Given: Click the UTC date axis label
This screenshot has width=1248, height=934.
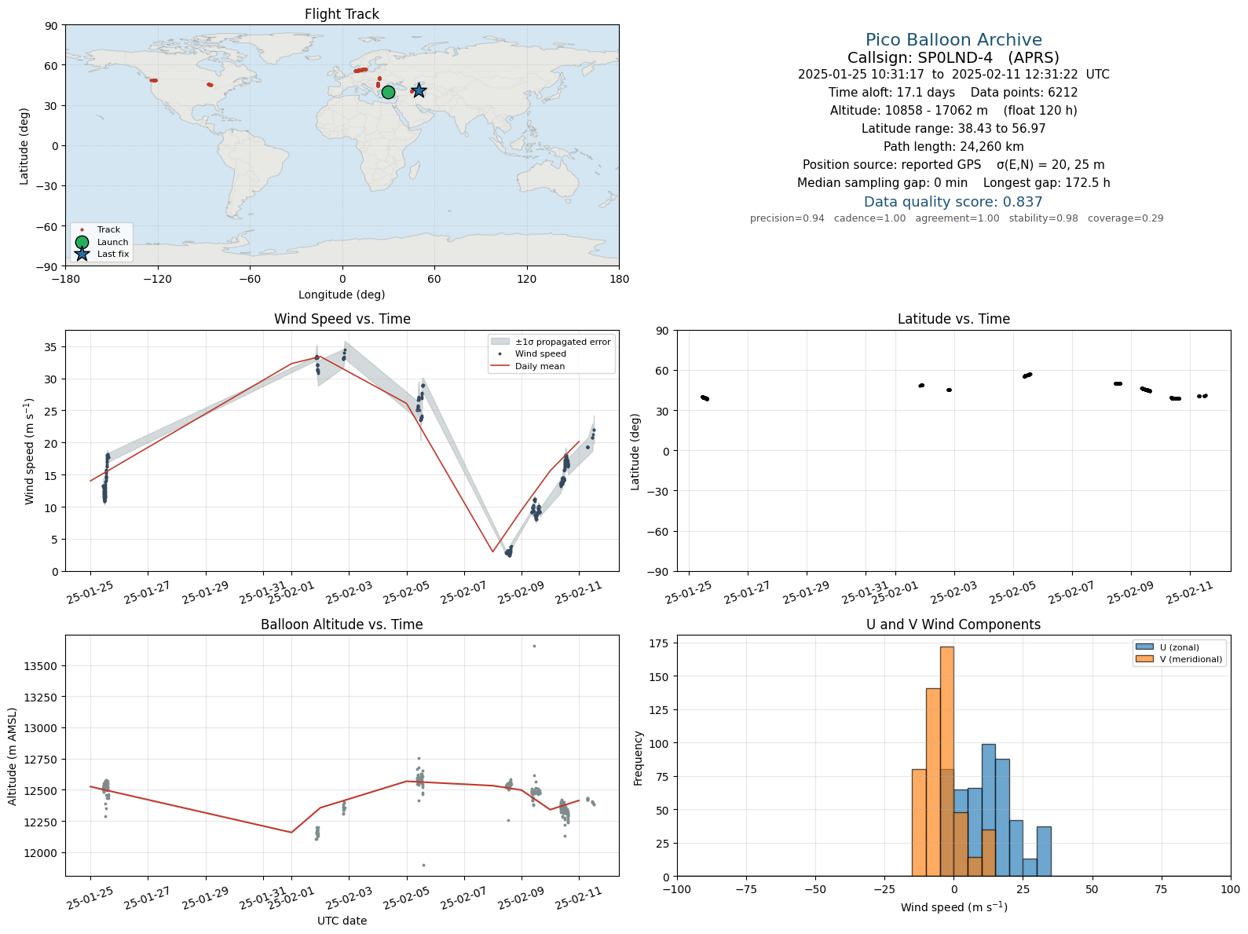Looking at the screenshot, I should click(342, 921).
